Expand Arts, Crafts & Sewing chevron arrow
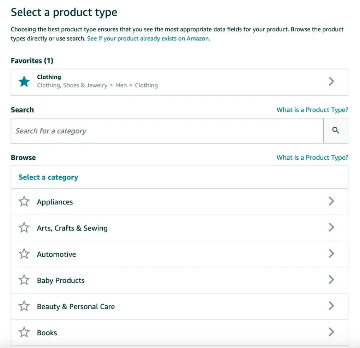This screenshot has height=348, width=360. 331,227
